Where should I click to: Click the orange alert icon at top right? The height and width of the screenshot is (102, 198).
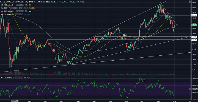coord(189,2)
